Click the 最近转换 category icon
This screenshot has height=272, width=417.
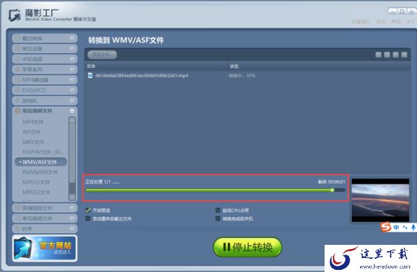pos(17,38)
